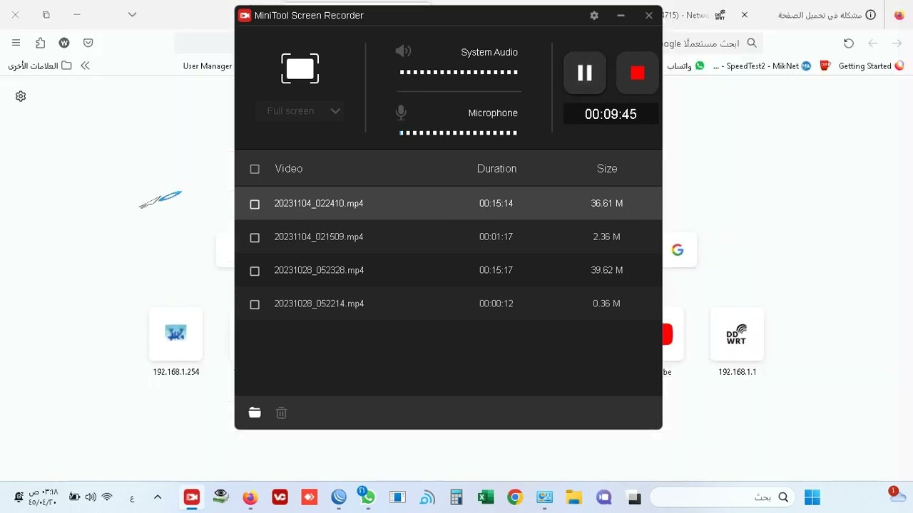Open the Google shortcut tile

coord(678,250)
